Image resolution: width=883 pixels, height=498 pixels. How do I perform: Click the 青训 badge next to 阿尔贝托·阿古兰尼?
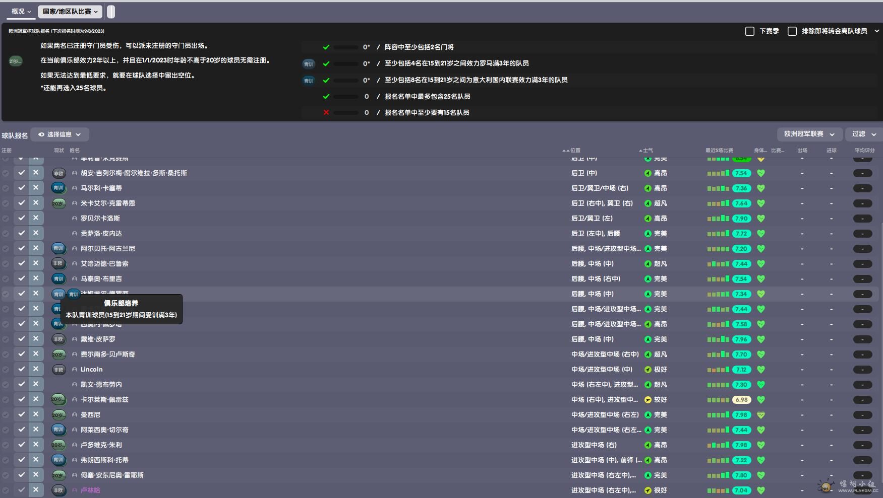[58, 248]
